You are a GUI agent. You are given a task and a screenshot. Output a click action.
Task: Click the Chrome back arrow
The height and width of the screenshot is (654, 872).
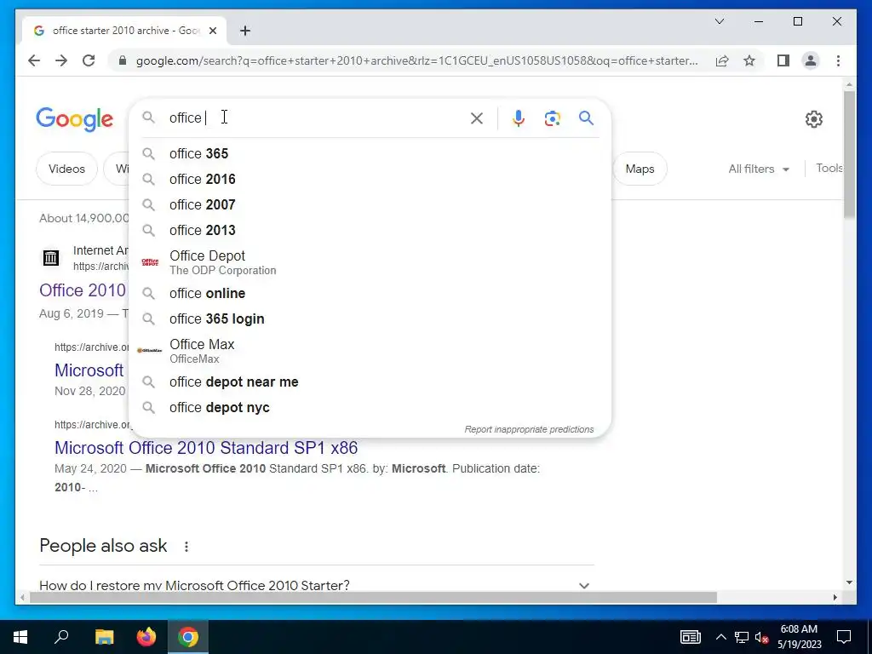click(34, 60)
